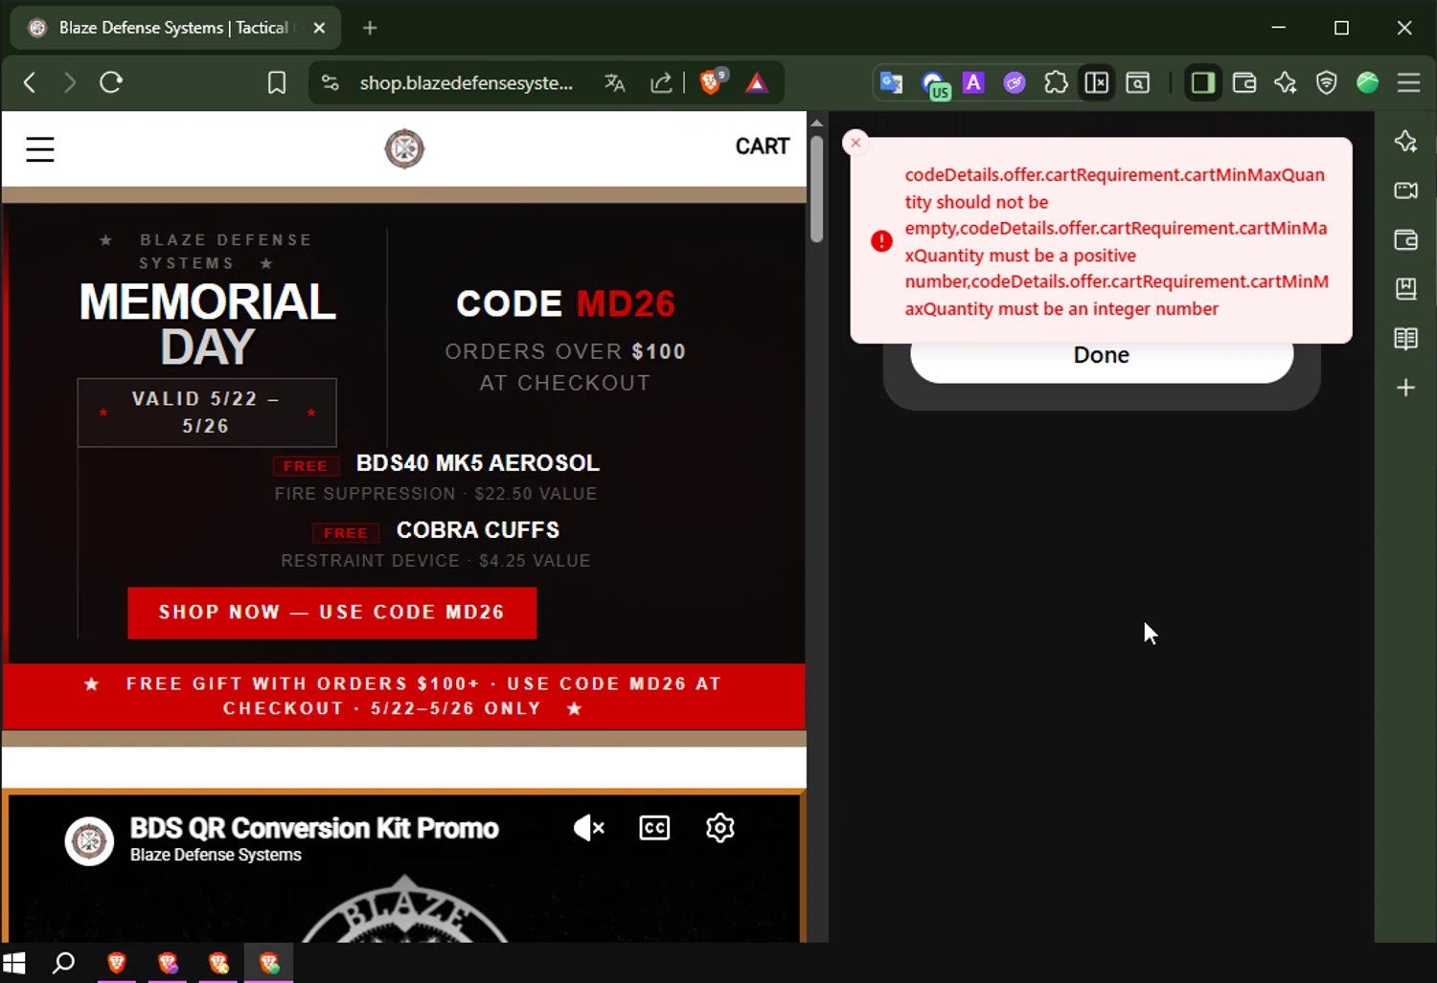Dismiss the red error notification

click(x=855, y=143)
